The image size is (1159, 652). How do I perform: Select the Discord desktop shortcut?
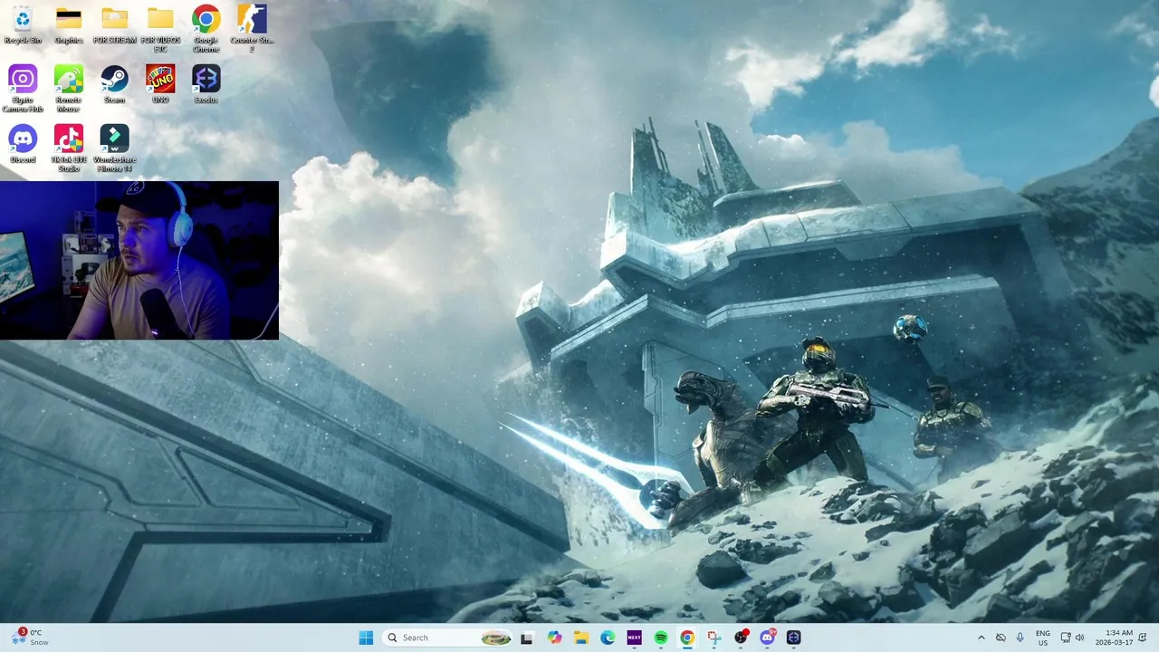click(23, 144)
